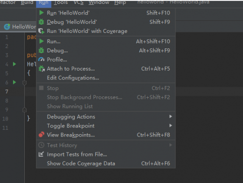Open the Build menu
This screenshot has width=243, height=183.
pyautogui.click(x=27, y=2)
